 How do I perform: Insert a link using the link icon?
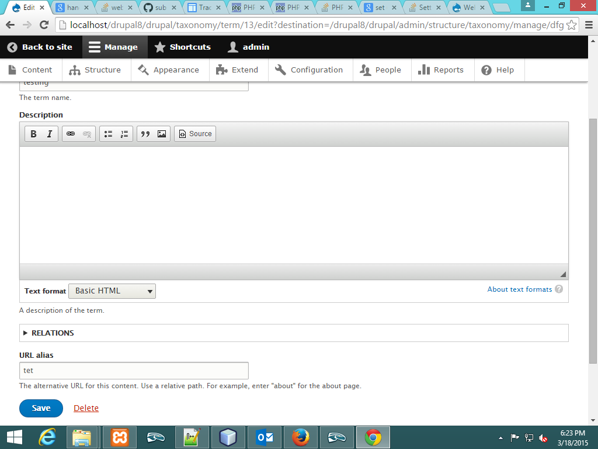coord(71,133)
